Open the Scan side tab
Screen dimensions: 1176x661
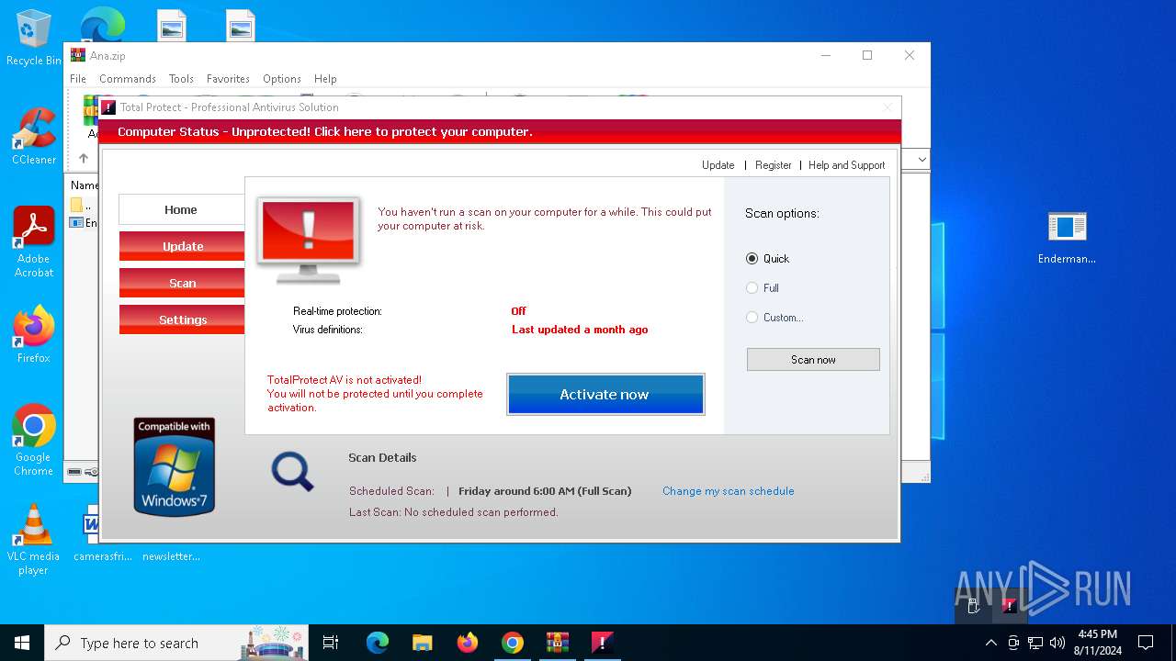click(182, 283)
